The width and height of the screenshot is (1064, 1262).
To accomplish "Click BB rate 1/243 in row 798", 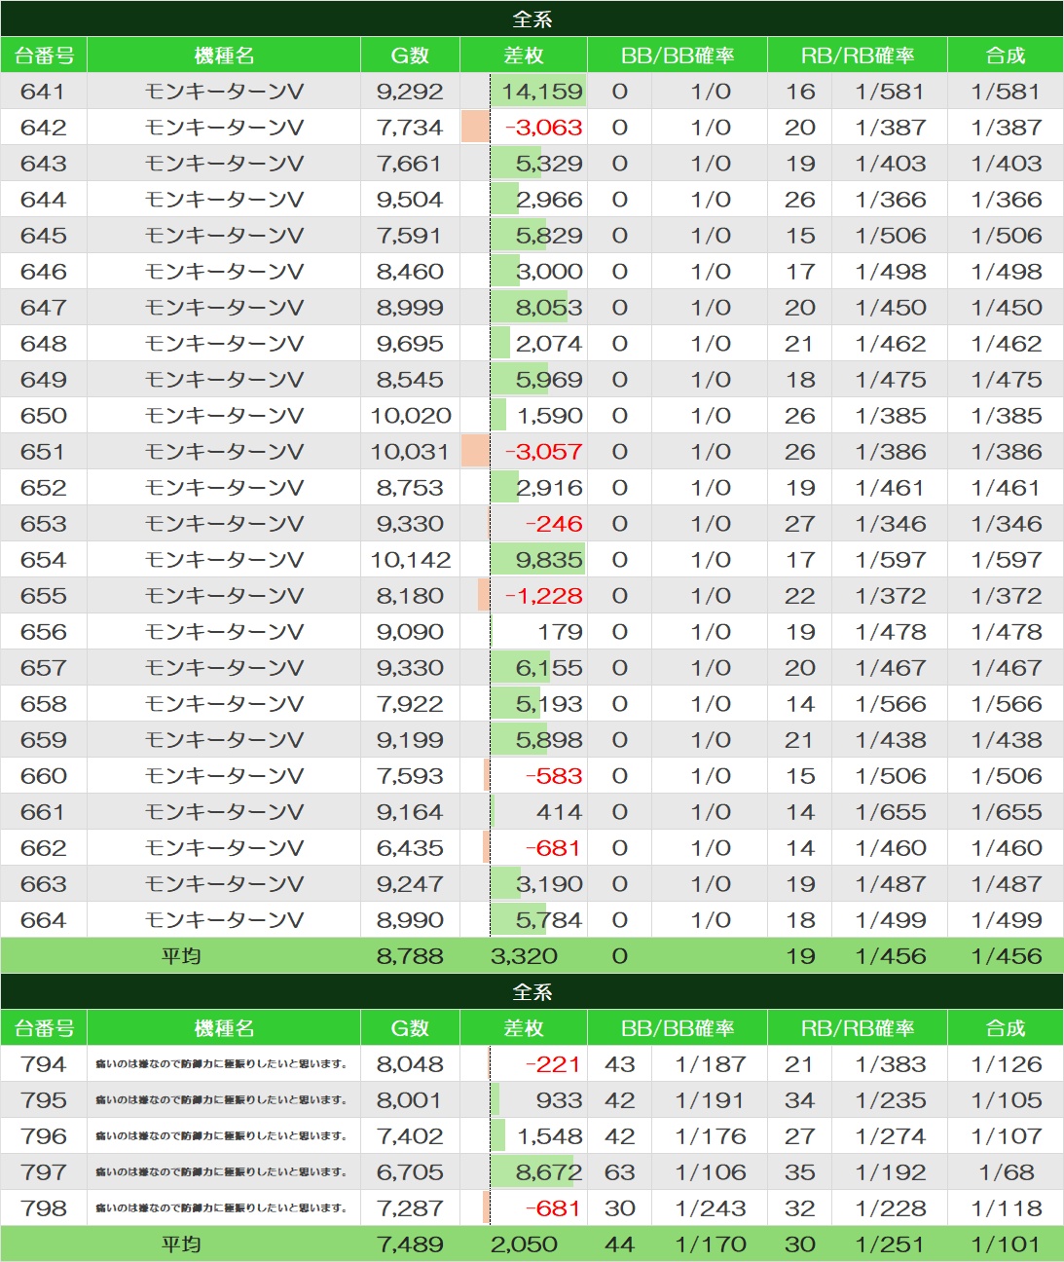I will tap(711, 1208).
